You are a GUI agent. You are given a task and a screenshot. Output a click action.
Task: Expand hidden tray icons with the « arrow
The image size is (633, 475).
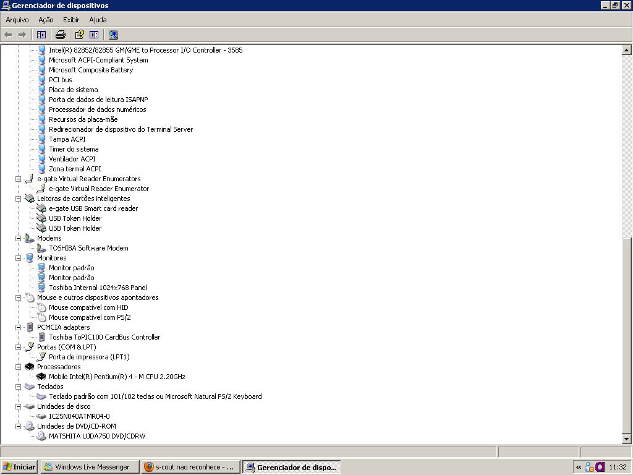[x=579, y=467]
